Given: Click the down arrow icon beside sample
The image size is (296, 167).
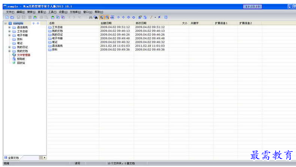Looking at the screenshot, I should click(x=38, y=23).
